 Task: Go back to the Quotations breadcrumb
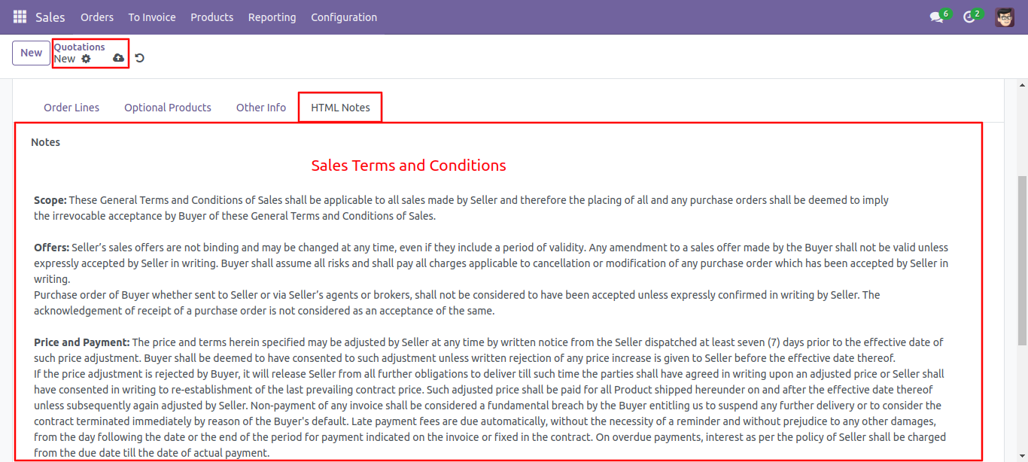tap(79, 47)
